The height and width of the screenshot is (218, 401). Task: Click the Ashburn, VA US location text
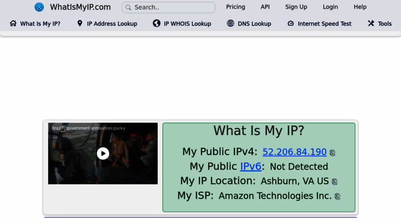[295, 181]
